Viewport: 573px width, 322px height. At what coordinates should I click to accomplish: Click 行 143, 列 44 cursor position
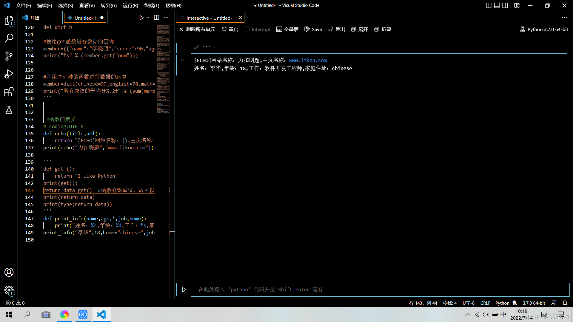tap(423, 303)
